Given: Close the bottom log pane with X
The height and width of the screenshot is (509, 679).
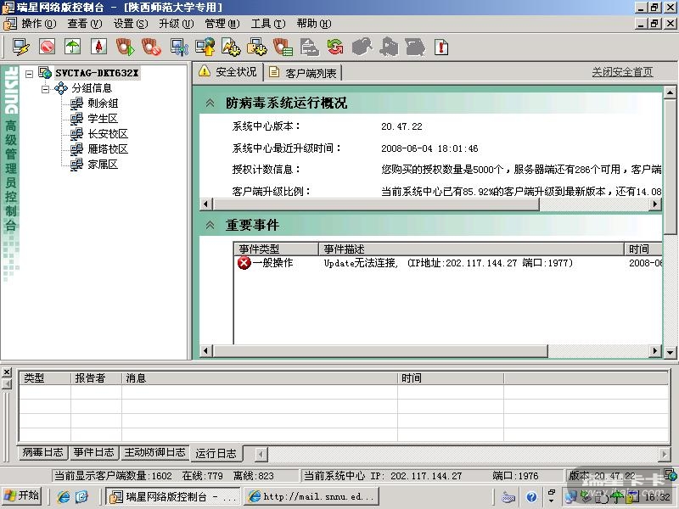Looking at the screenshot, I should click(7, 372).
